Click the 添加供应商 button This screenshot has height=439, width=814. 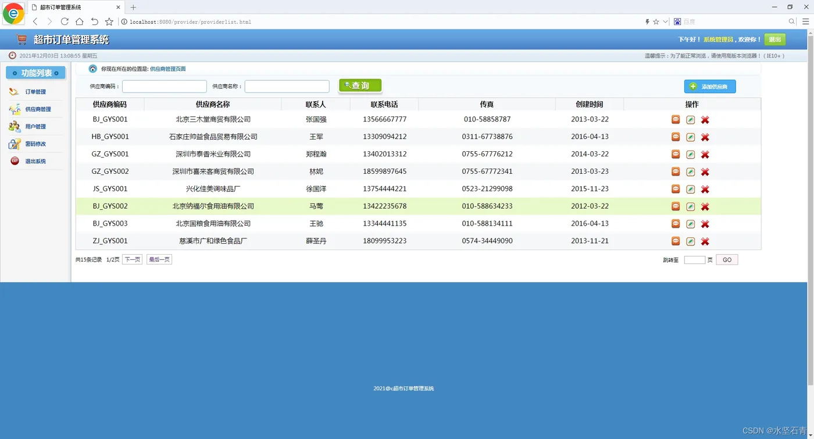(710, 87)
